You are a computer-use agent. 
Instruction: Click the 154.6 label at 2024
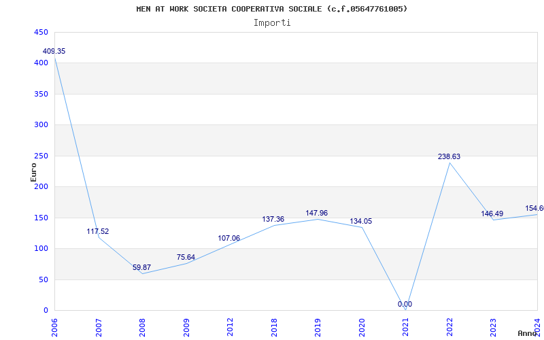(534, 209)
